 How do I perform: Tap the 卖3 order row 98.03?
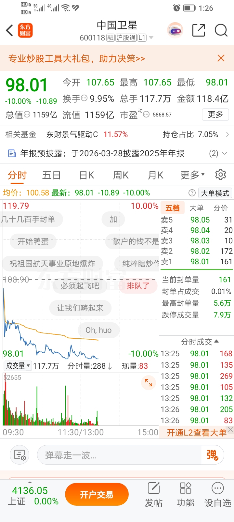tap(197, 241)
